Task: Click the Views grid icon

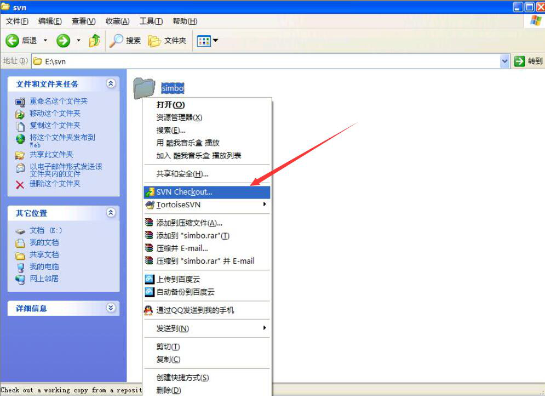Action: coord(204,41)
